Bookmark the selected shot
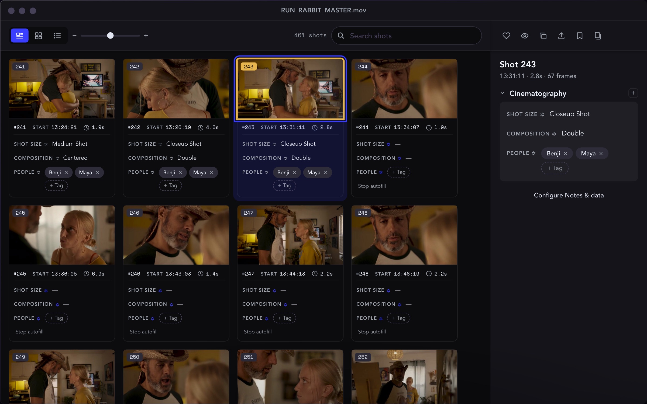Viewport: 647px width, 404px height. 580,36
